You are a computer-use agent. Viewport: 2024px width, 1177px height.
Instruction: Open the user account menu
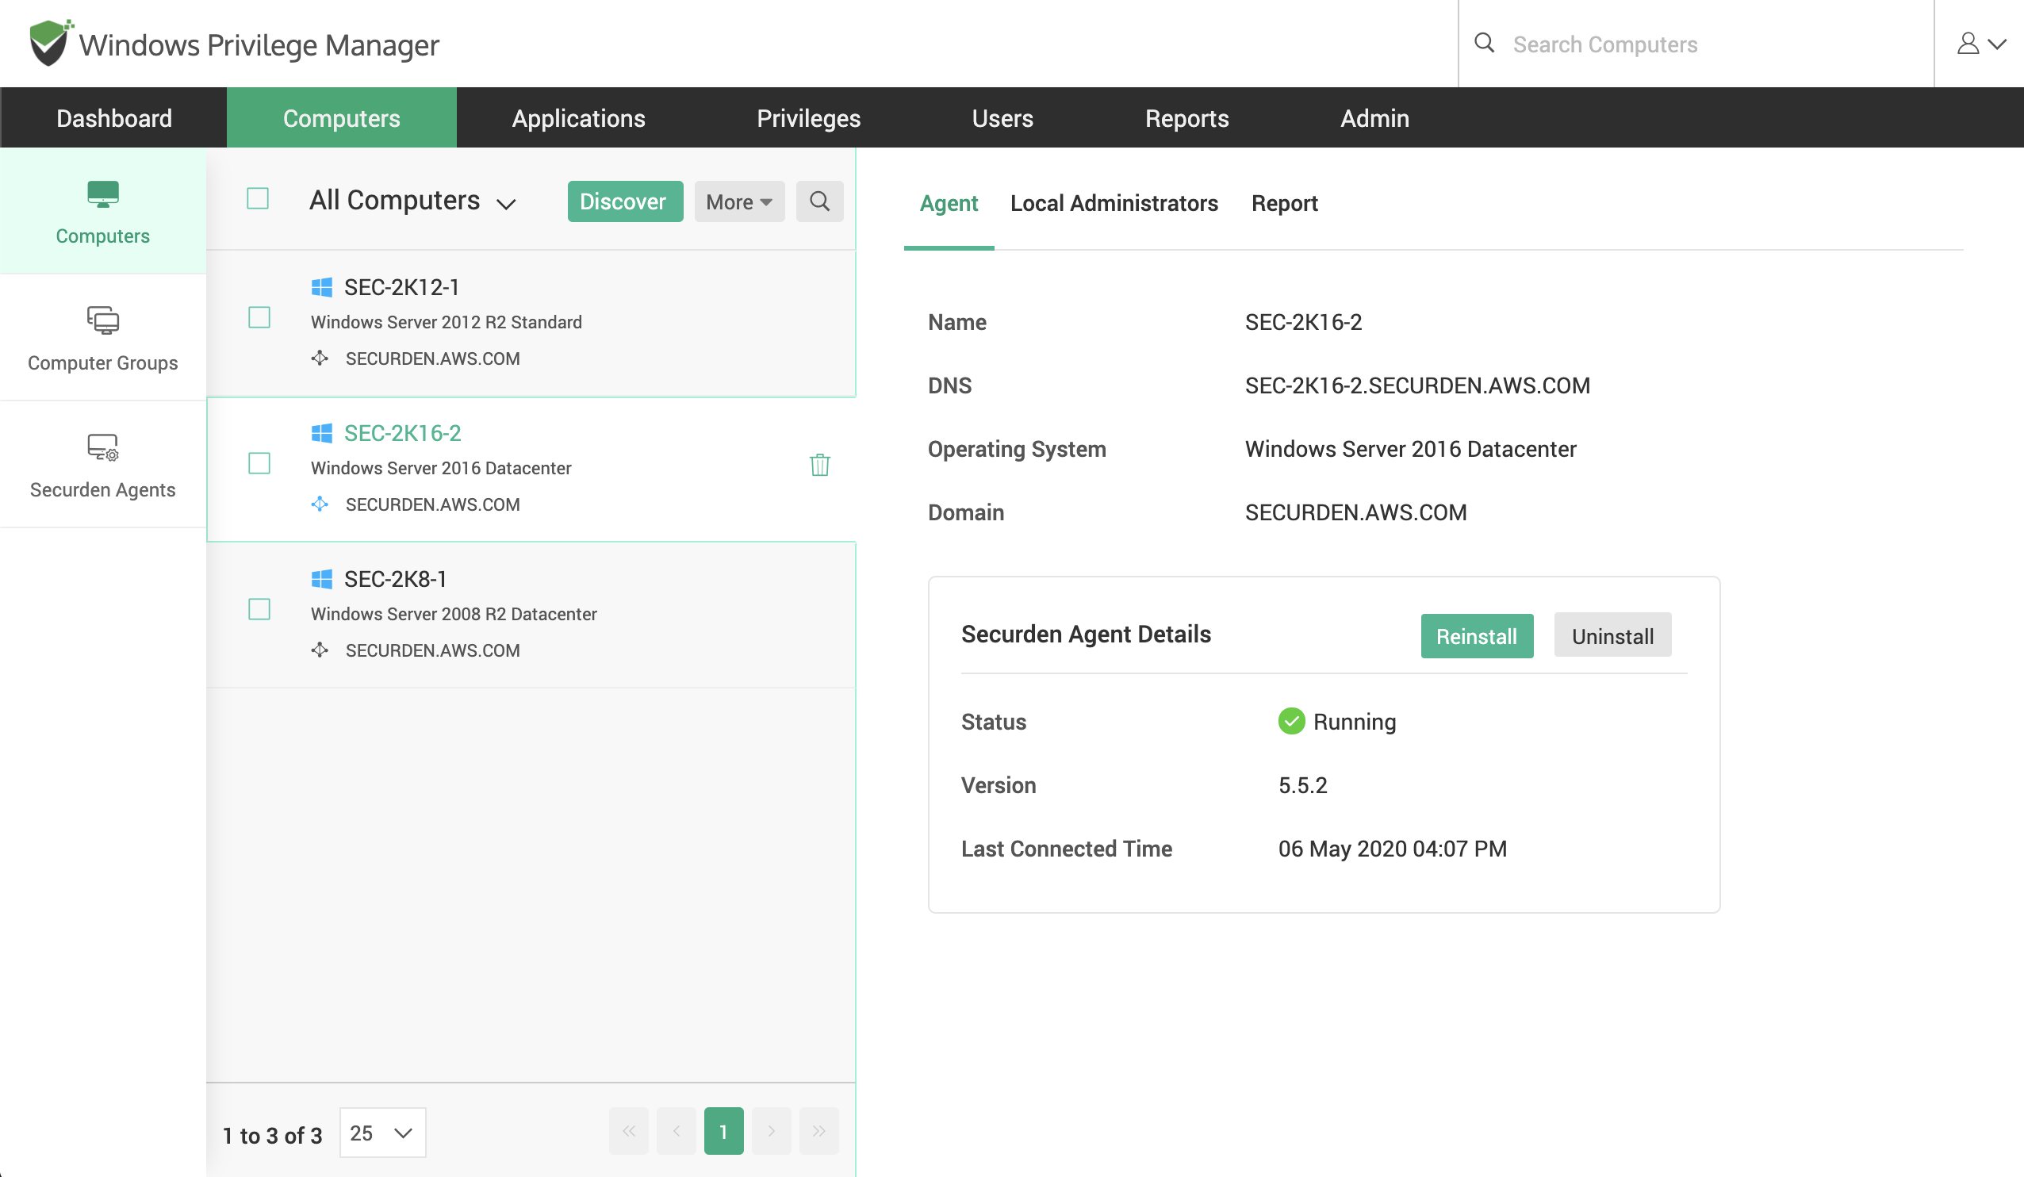click(x=1980, y=44)
